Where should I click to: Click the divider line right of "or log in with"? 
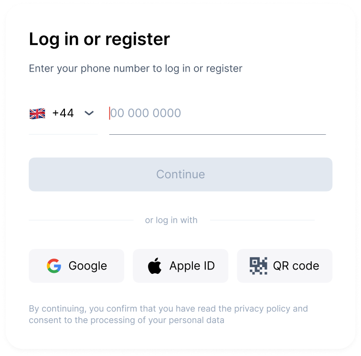pyautogui.click(x=262, y=220)
